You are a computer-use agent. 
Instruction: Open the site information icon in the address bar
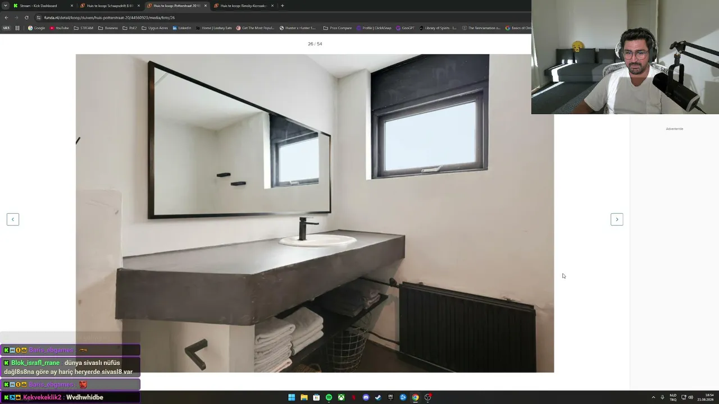pyautogui.click(x=39, y=17)
